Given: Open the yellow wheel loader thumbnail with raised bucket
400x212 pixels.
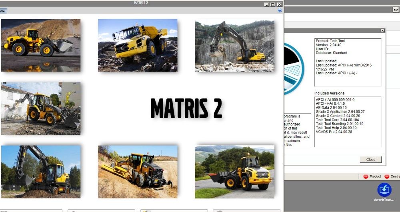Looking at the screenshot, I should [x=41, y=45].
